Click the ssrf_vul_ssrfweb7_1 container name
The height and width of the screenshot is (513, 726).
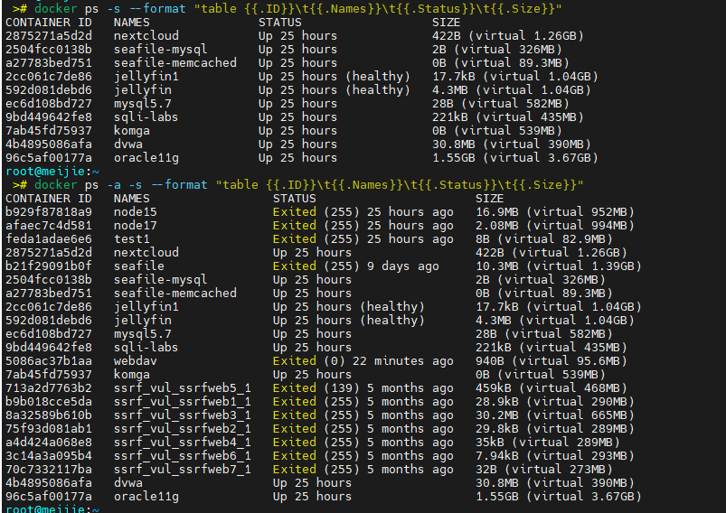[x=183, y=470]
